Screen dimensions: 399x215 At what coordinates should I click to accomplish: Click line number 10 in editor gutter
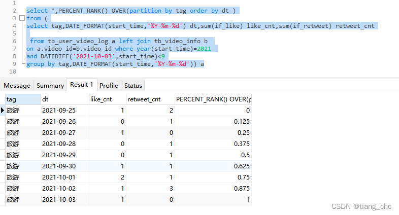pos(13,71)
